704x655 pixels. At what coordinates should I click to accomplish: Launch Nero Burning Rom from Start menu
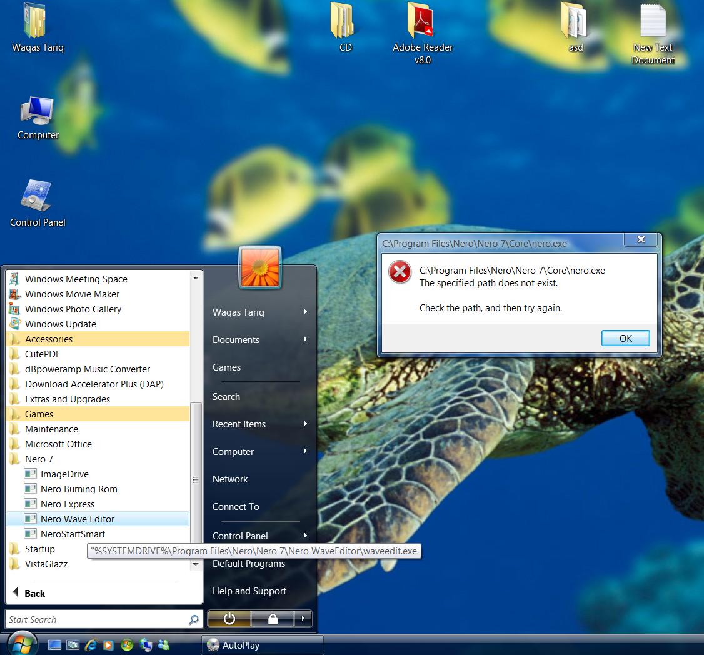coord(79,489)
